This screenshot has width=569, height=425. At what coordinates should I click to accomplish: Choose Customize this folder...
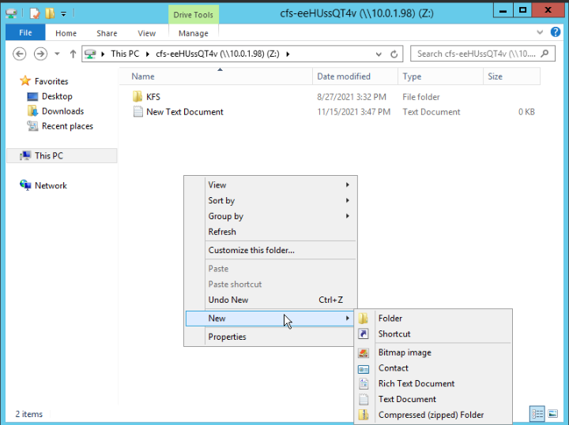270,250
